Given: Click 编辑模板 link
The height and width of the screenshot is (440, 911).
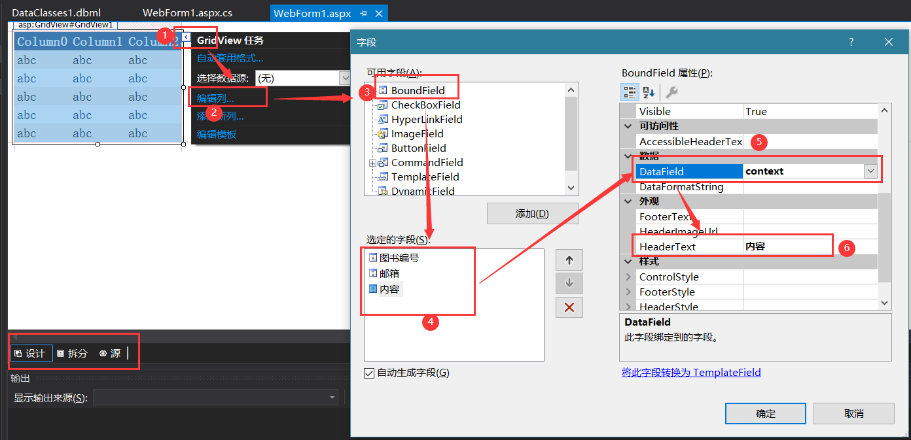Looking at the screenshot, I should pyautogui.click(x=217, y=135).
